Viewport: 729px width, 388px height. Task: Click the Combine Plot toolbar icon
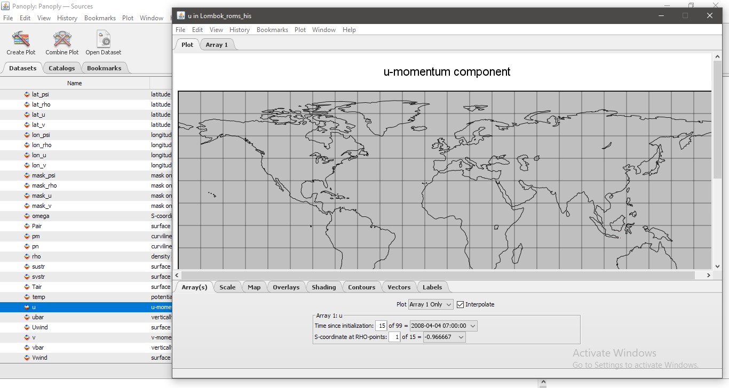62,39
